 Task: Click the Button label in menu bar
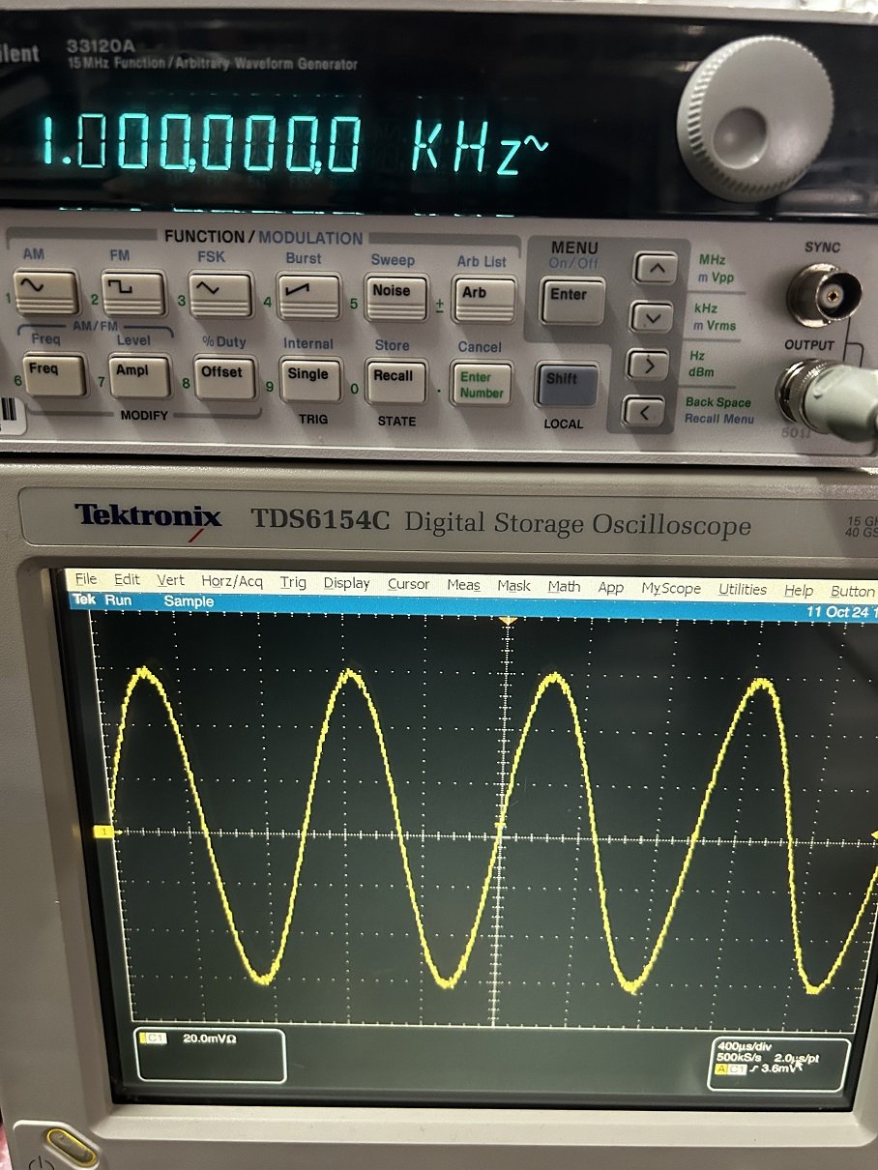(x=853, y=592)
